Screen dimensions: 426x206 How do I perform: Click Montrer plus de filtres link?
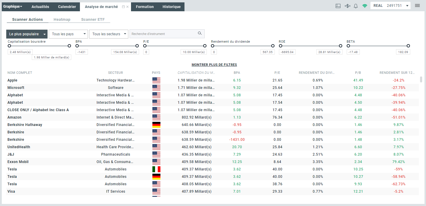214,65
